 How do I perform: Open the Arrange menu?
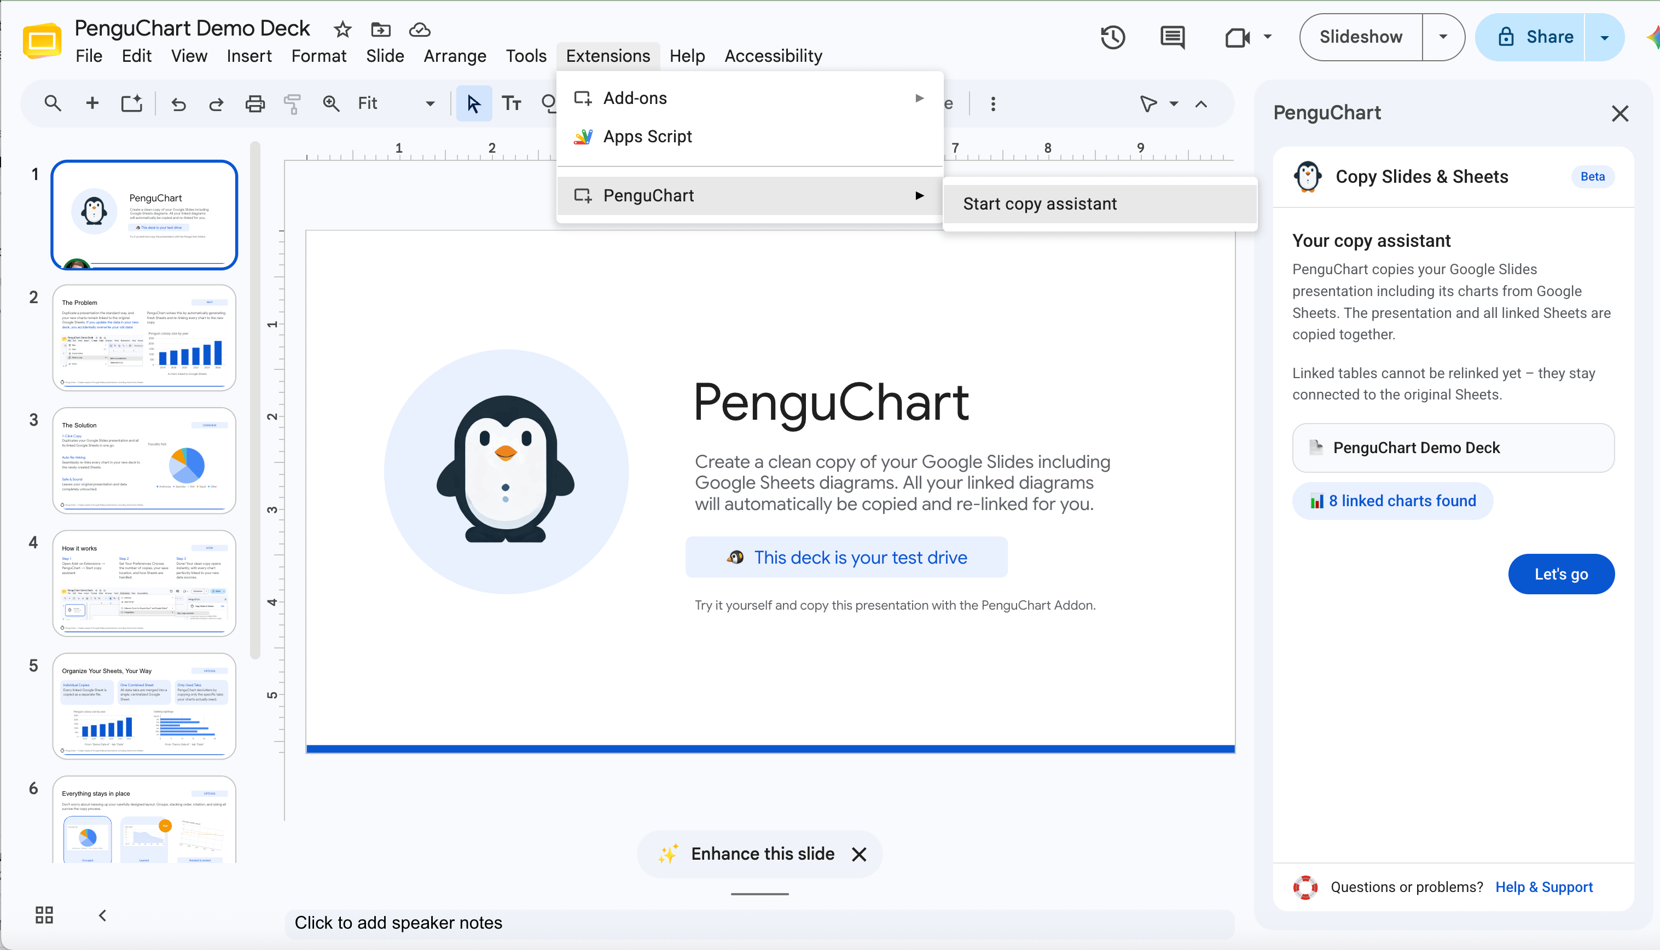[x=455, y=56]
